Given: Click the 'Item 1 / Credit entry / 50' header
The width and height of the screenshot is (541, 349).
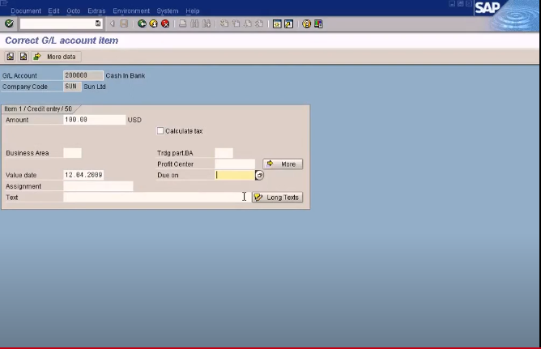Looking at the screenshot, I should [38, 109].
